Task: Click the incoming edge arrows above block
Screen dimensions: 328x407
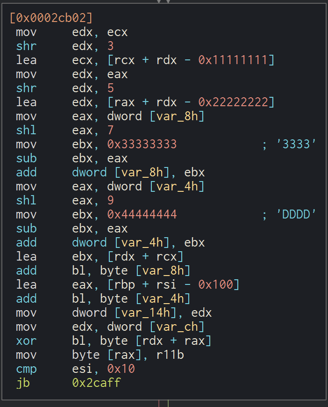Action: [x=164, y=1]
